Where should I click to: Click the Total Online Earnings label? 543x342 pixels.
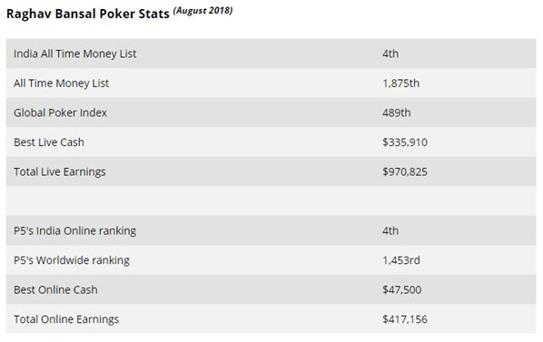pos(66,319)
